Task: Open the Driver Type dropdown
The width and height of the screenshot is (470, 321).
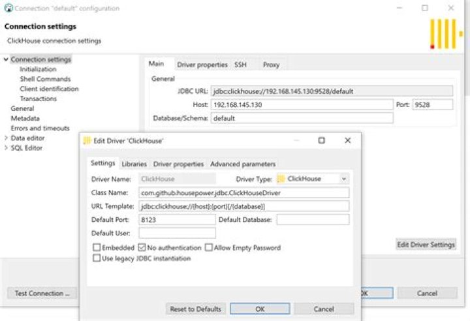Action: tap(344, 179)
